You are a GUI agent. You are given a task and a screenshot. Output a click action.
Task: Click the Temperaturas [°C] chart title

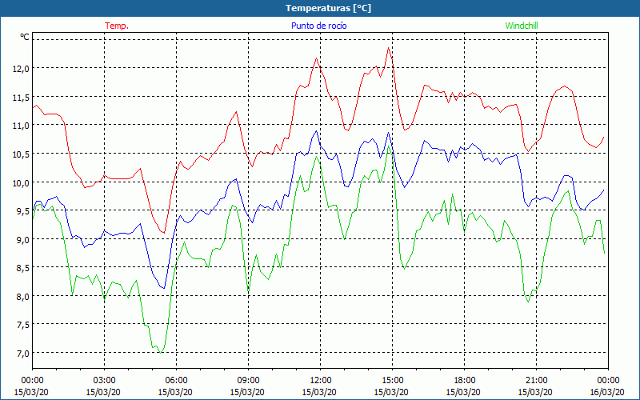[x=328, y=8]
